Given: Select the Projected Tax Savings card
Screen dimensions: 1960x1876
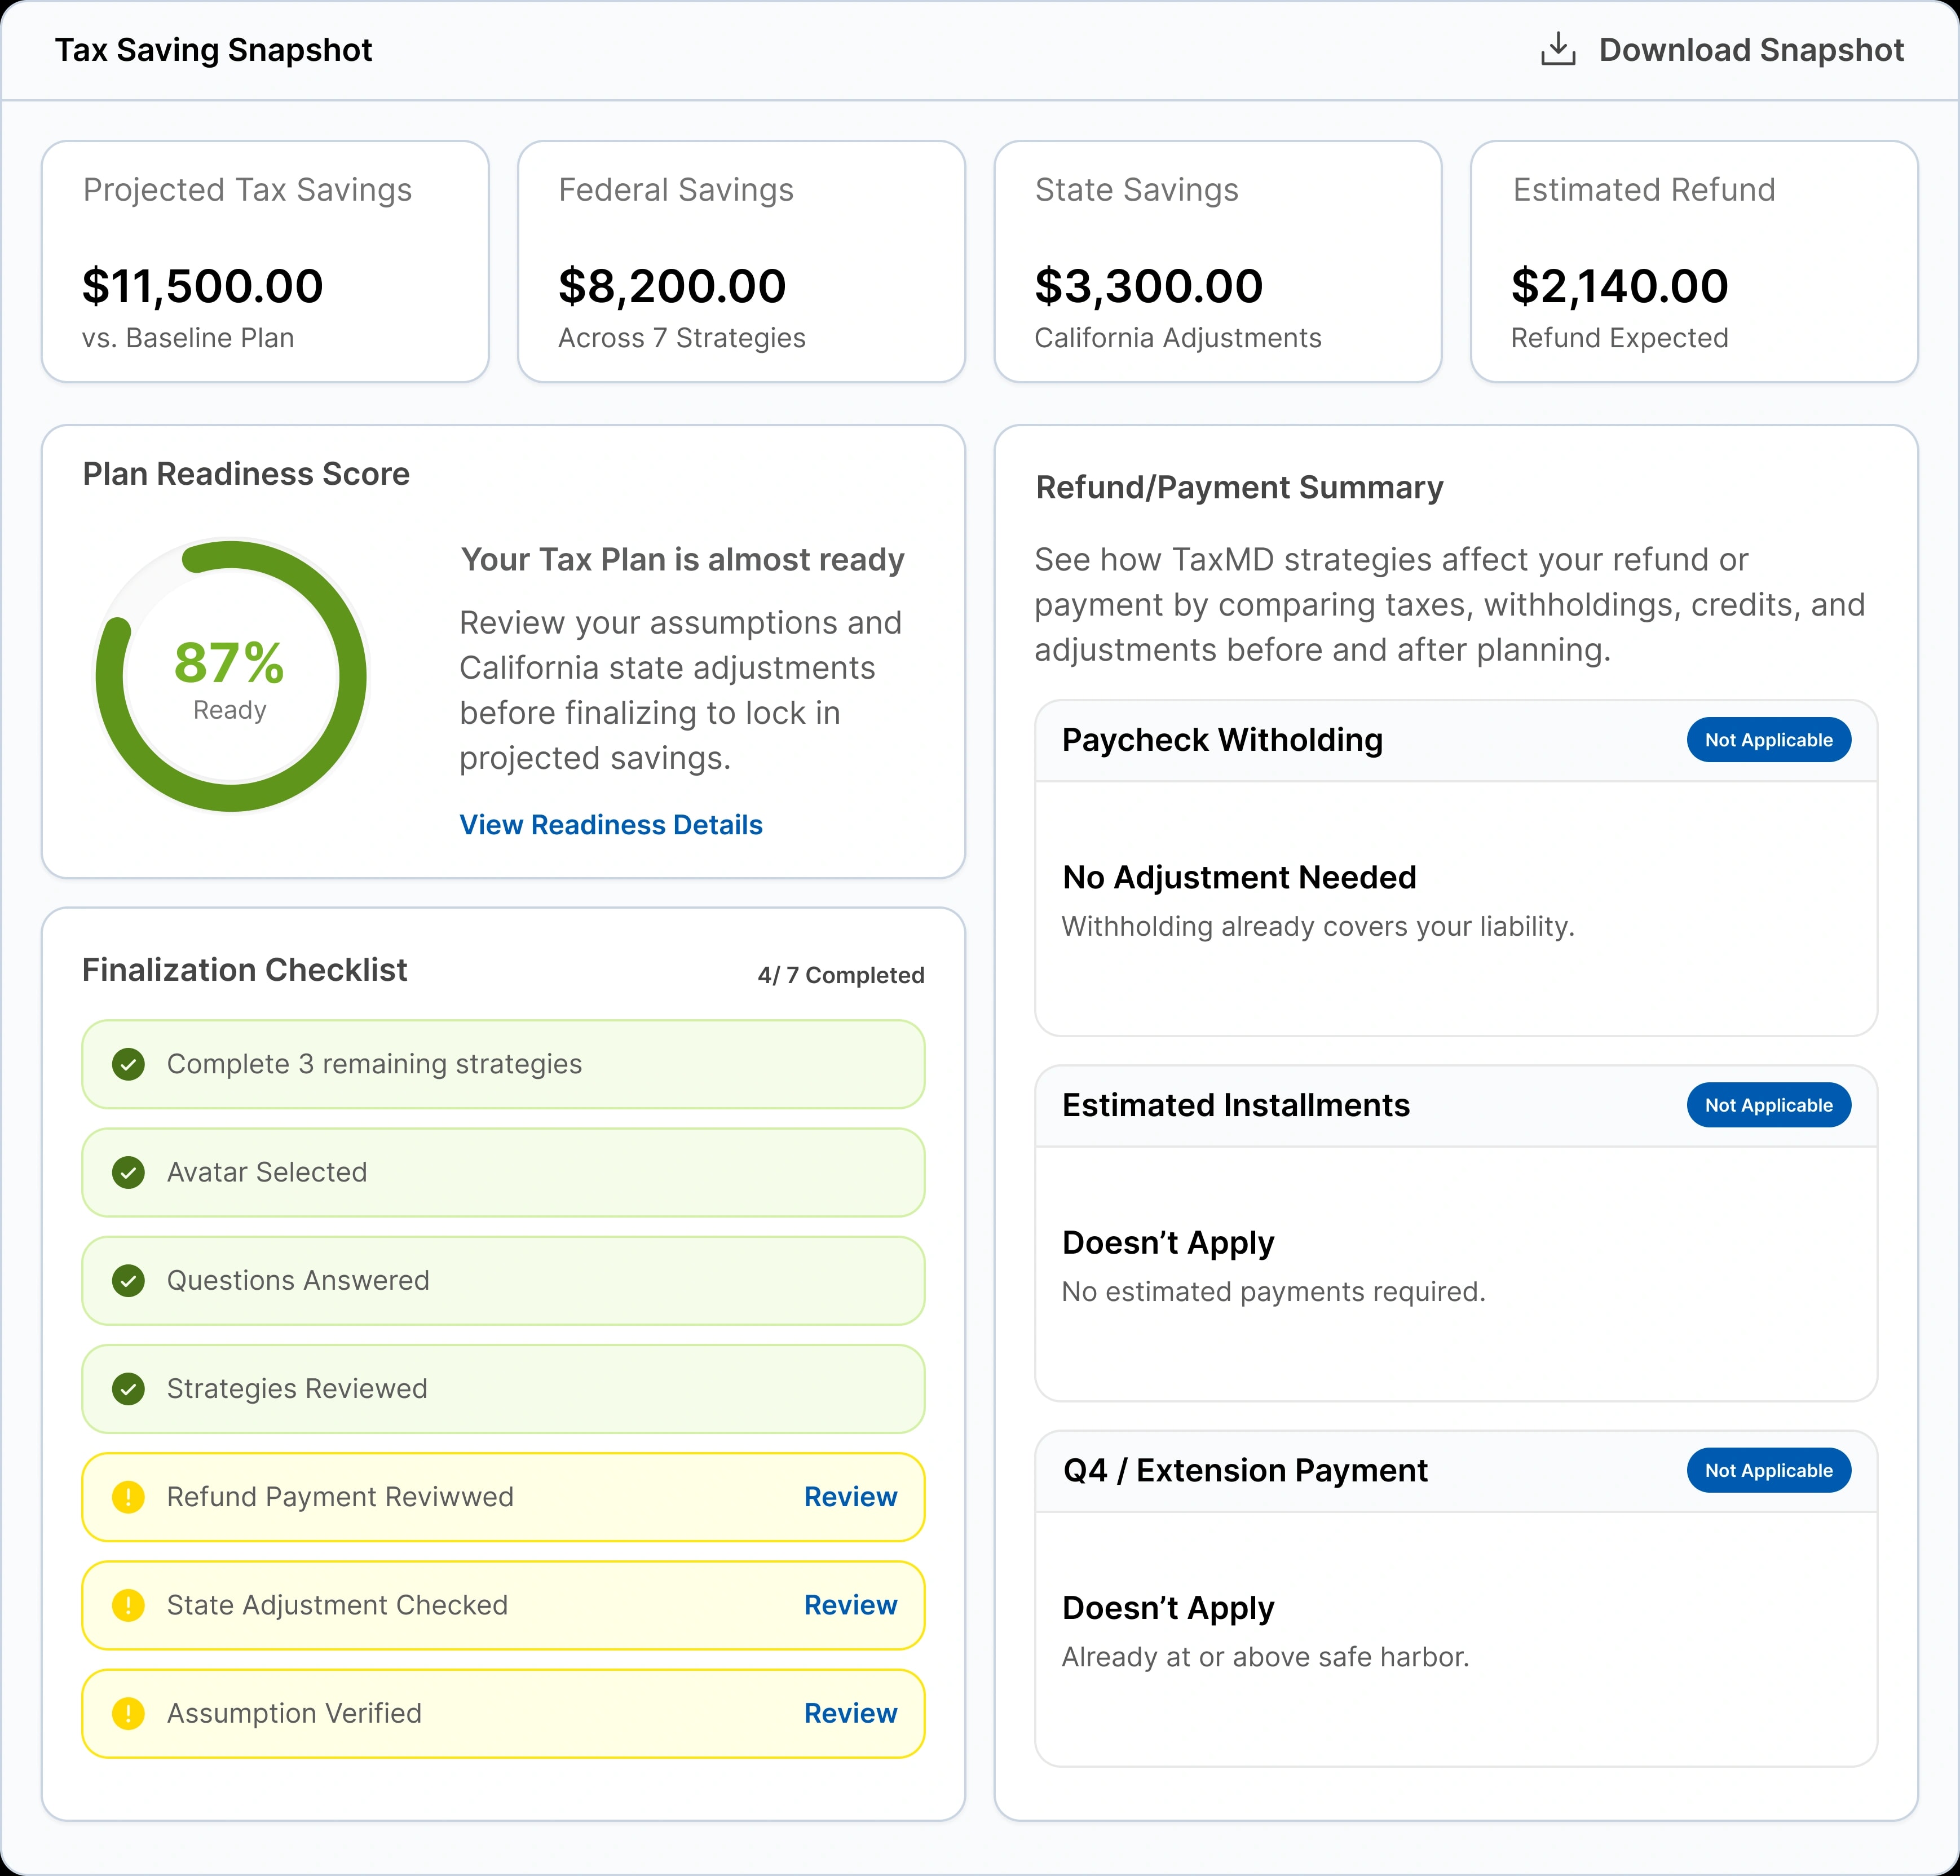Looking at the screenshot, I should click(265, 262).
